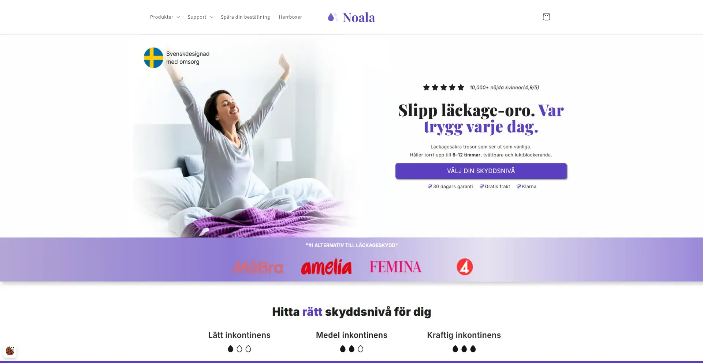Select Medel inkontinens protection level

[x=351, y=335]
